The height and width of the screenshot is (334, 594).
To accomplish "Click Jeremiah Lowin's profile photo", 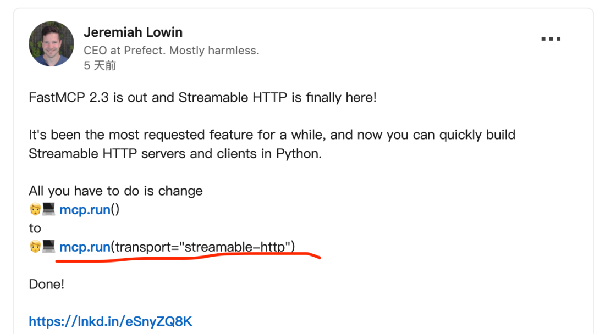I will point(51,44).
